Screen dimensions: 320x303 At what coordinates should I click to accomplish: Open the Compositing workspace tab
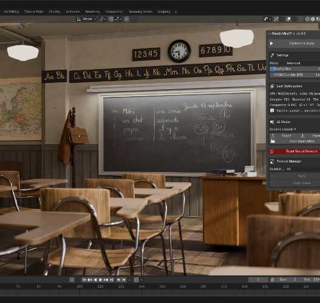tap(114, 12)
